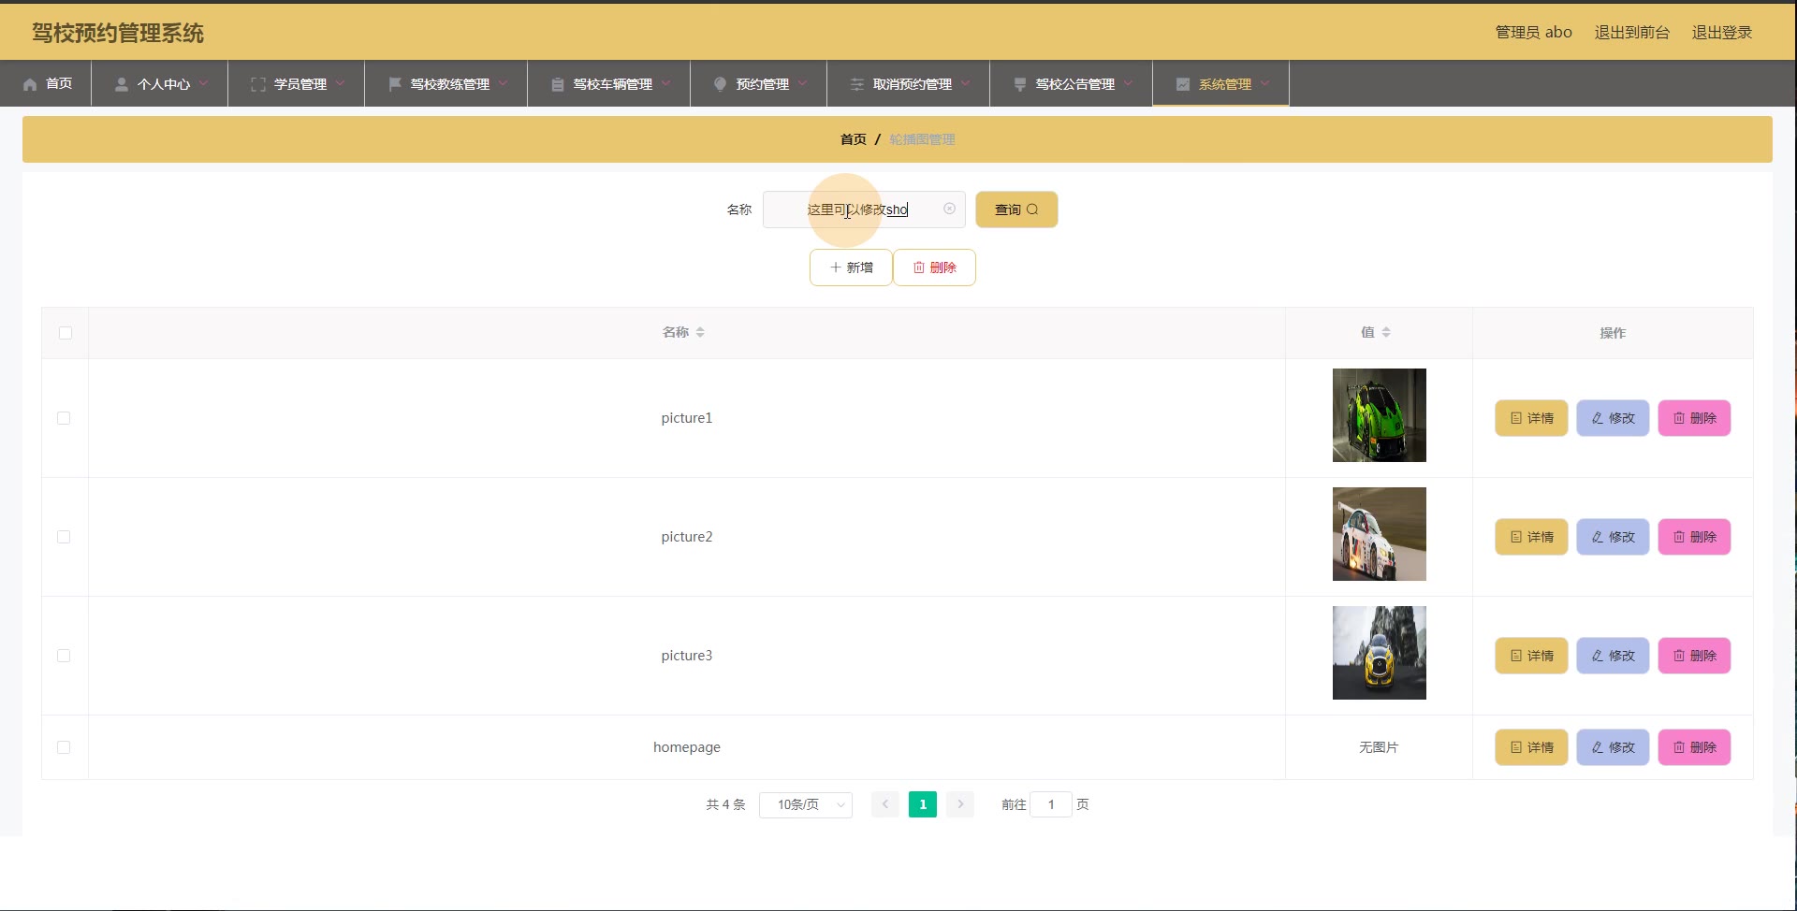
Task: Click the document icon in picture1's 详情 button
Action: point(1516,418)
